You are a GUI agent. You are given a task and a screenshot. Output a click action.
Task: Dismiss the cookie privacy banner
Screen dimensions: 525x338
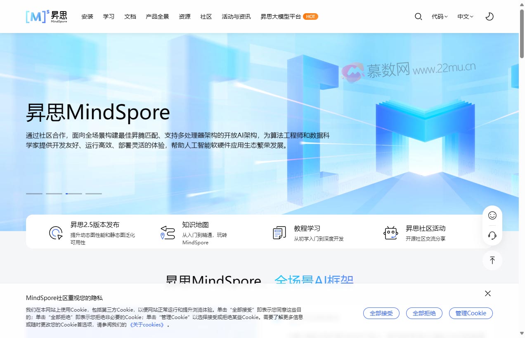pos(487,293)
